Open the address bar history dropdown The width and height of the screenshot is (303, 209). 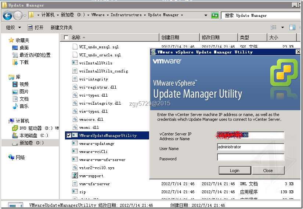coord(206,15)
